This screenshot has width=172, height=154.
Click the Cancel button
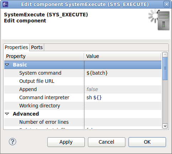coord(106,142)
